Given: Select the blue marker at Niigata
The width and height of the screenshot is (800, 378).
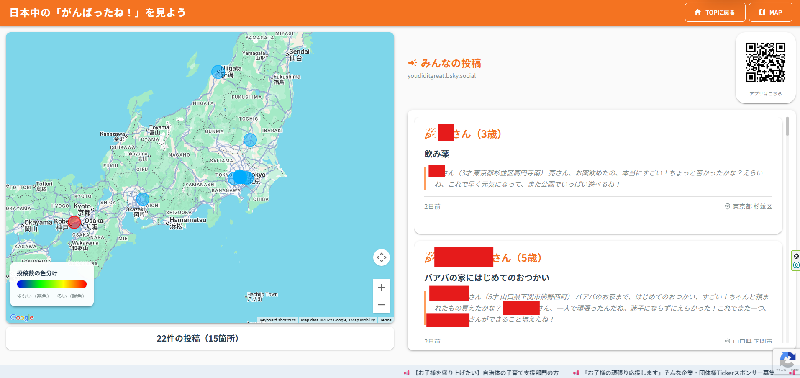Looking at the screenshot, I should point(218,72).
